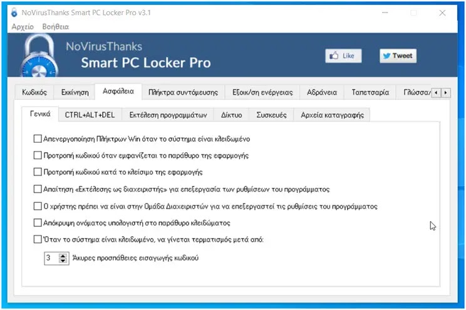Screen dimensions: 466x310
Task: Click the small lock icon in the title bar
Action: [x=14, y=13]
